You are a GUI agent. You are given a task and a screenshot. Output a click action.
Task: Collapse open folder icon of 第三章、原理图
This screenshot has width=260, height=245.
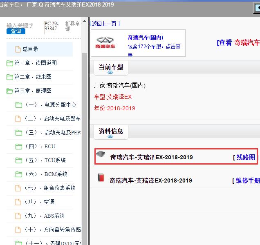click(10, 91)
